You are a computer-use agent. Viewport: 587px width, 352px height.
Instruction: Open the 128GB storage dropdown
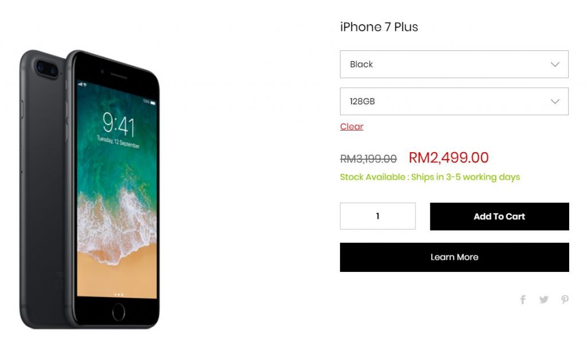(x=454, y=101)
